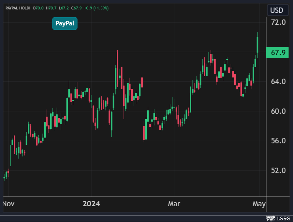Select the PAYPAL HOLDI symbol title
Viewport: 293px width, 222px height.
18,8
